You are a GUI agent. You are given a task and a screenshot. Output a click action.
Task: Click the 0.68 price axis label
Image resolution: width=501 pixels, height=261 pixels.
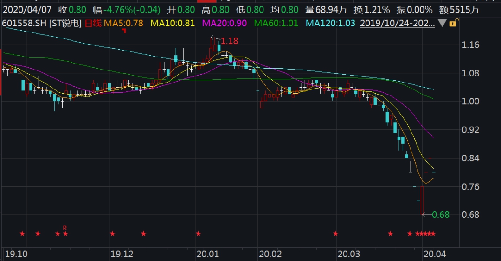pyautogui.click(x=471, y=215)
